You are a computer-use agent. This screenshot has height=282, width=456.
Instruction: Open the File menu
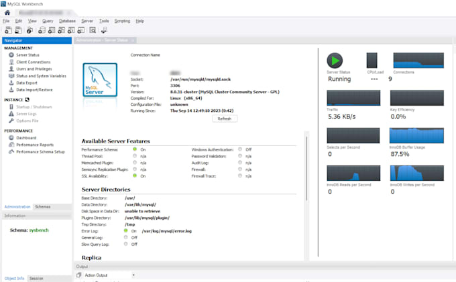tap(6, 21)
